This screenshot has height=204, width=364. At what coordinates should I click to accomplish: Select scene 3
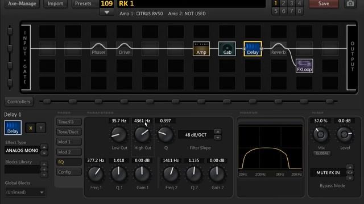[291, 3]
